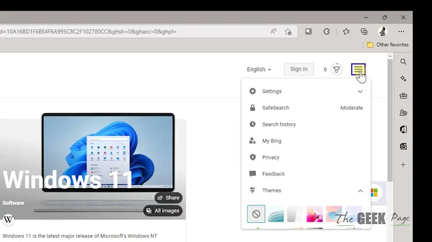432x242 pixels.
Task: Close the Bing hamburger menu
Action: click(358, 69)
